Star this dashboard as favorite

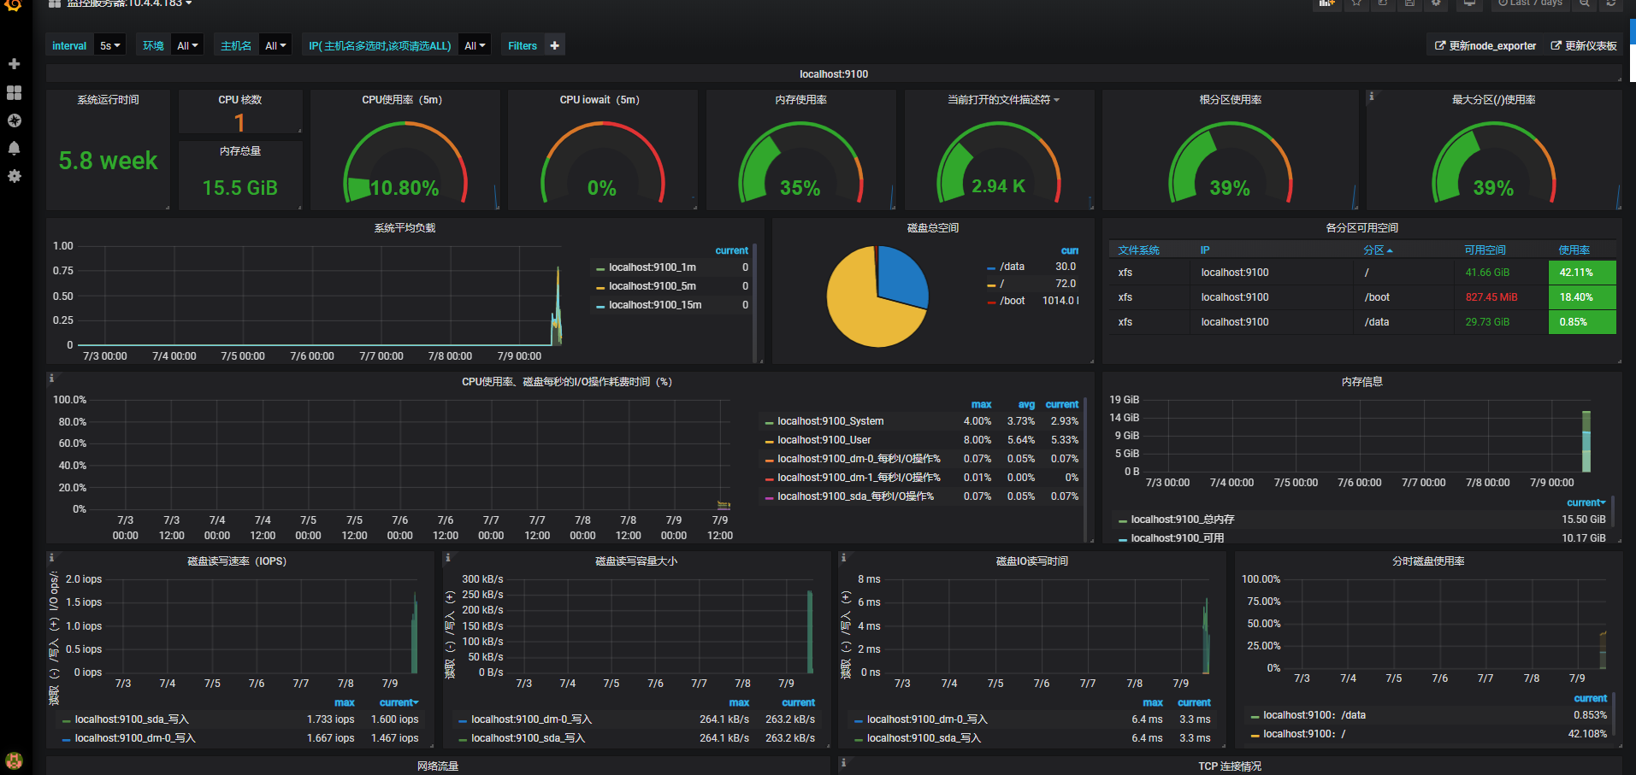(1355, 4)
